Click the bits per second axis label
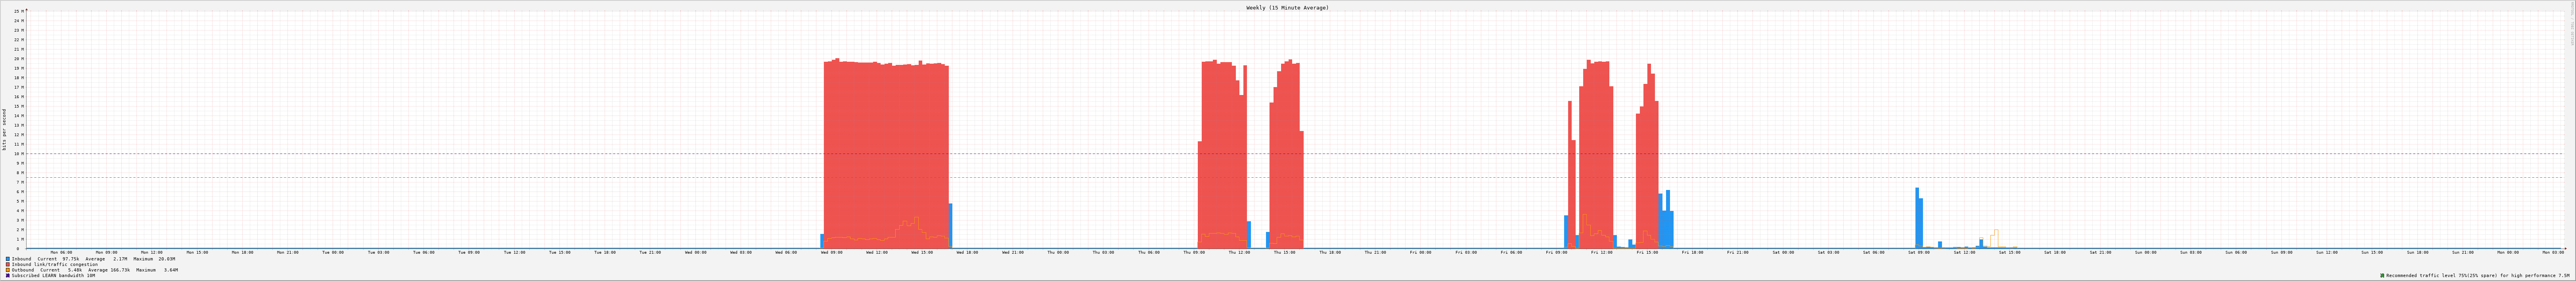This screenshot has height=281, width=2576. coord(4,129)
